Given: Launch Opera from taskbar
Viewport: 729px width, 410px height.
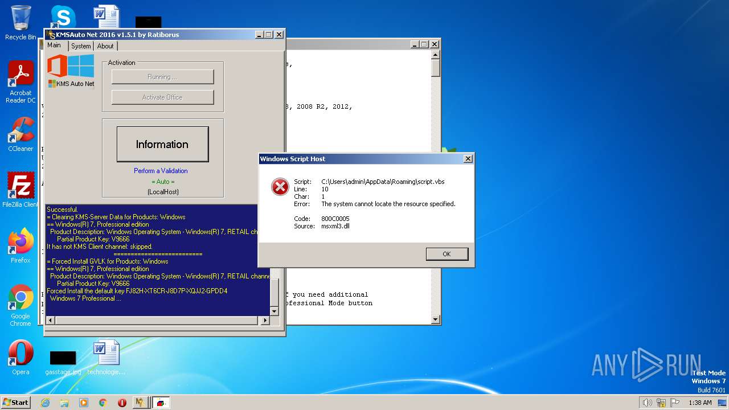Looking at the screenshot, I should pyautogui.click(x=122, y=403).
